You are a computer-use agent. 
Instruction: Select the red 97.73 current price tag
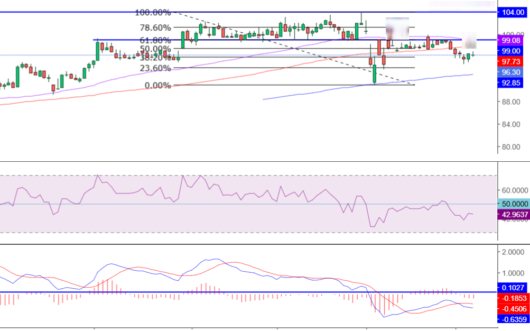(512, 61)
